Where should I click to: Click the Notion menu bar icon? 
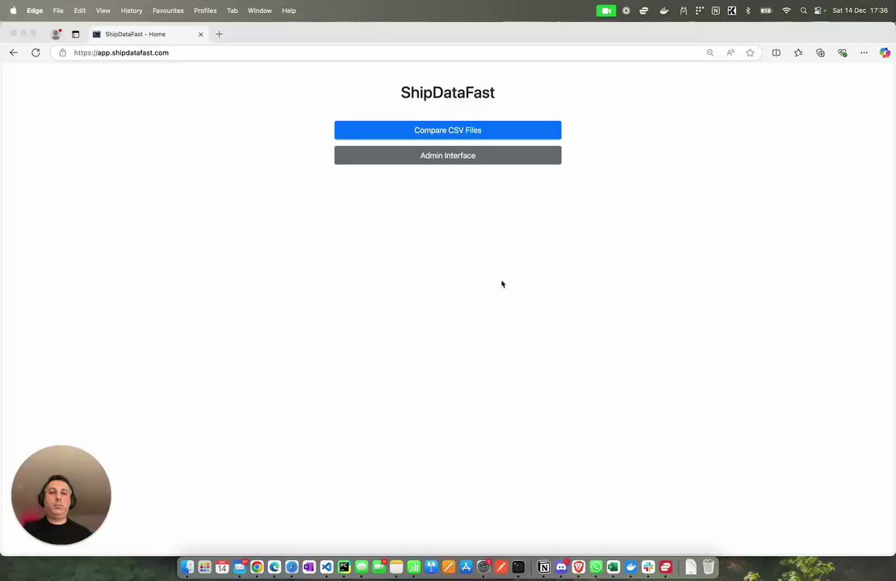(715, 10)
